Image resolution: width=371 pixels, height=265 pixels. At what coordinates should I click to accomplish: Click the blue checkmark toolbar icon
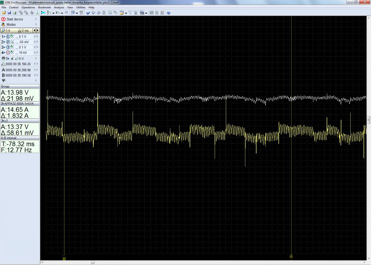(x=88, y=13)
